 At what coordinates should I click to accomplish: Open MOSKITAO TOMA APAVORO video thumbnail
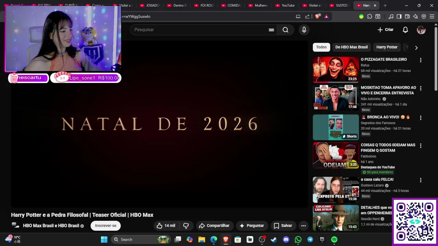[336, 98]
